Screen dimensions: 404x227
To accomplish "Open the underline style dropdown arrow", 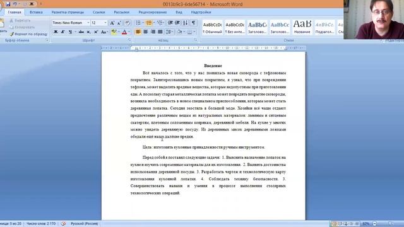I will 75,32.
